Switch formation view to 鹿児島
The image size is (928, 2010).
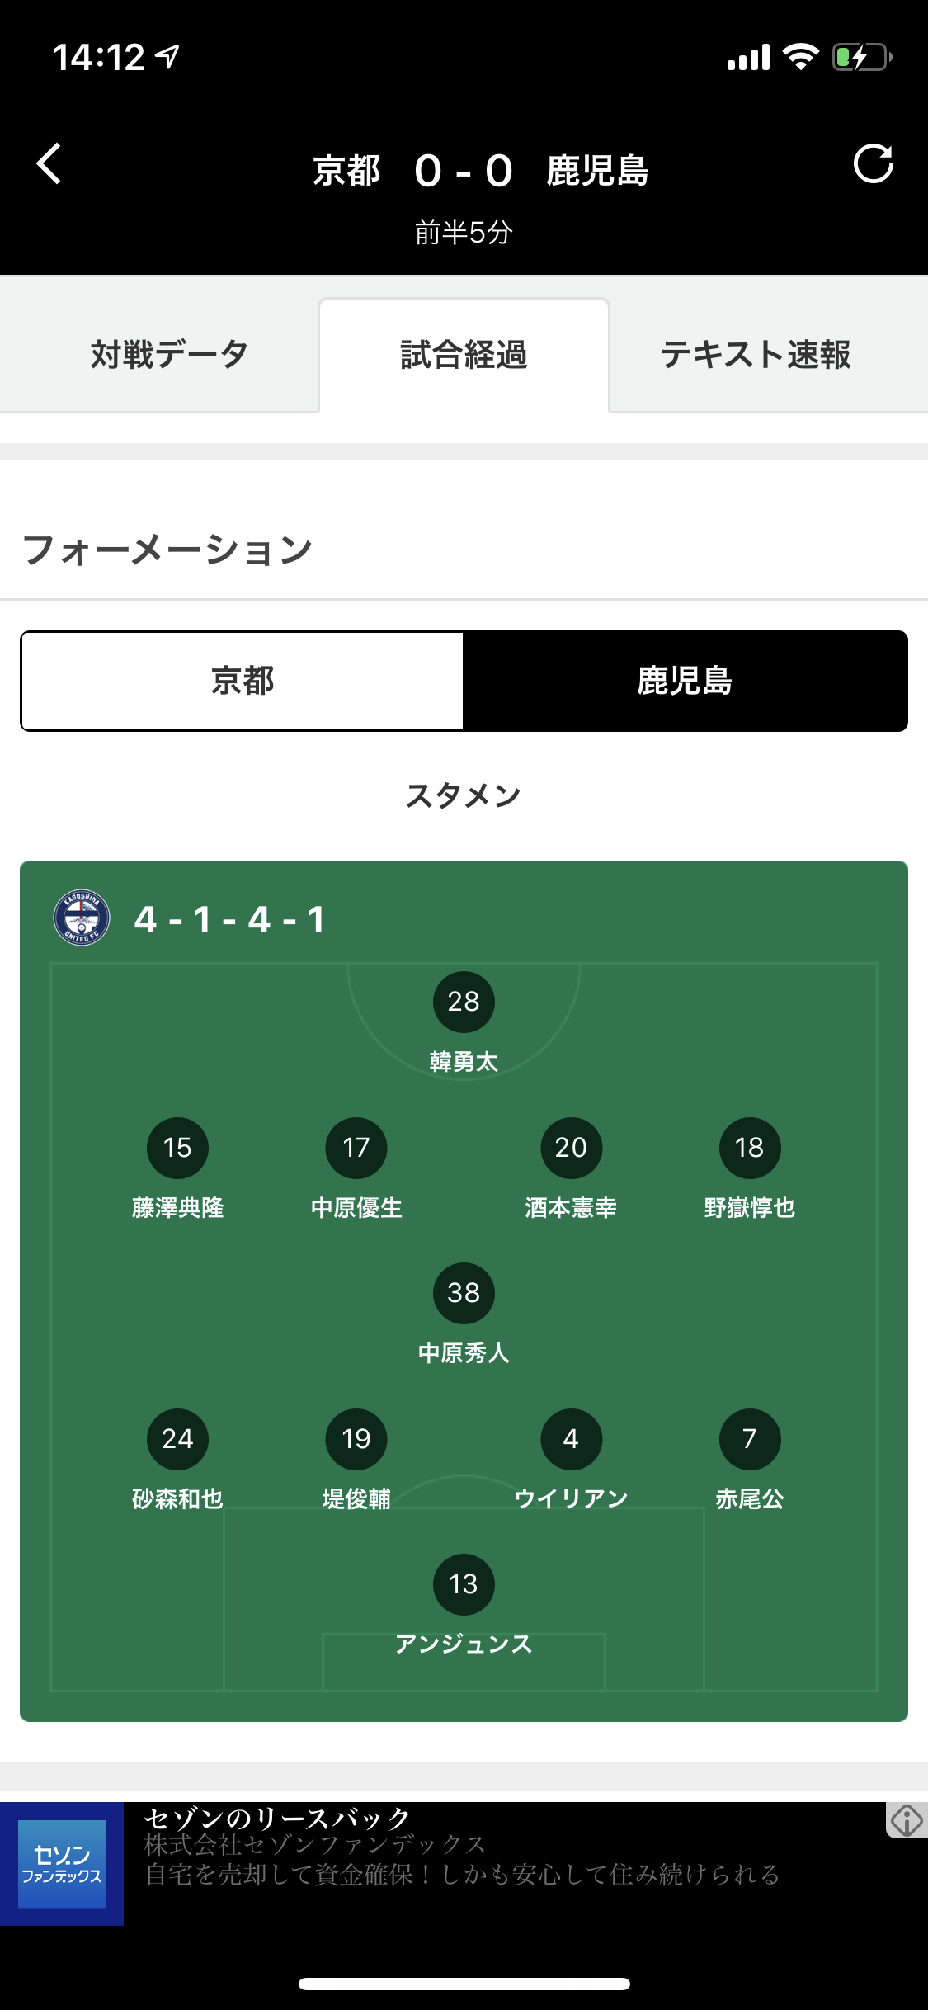(685, 682)
